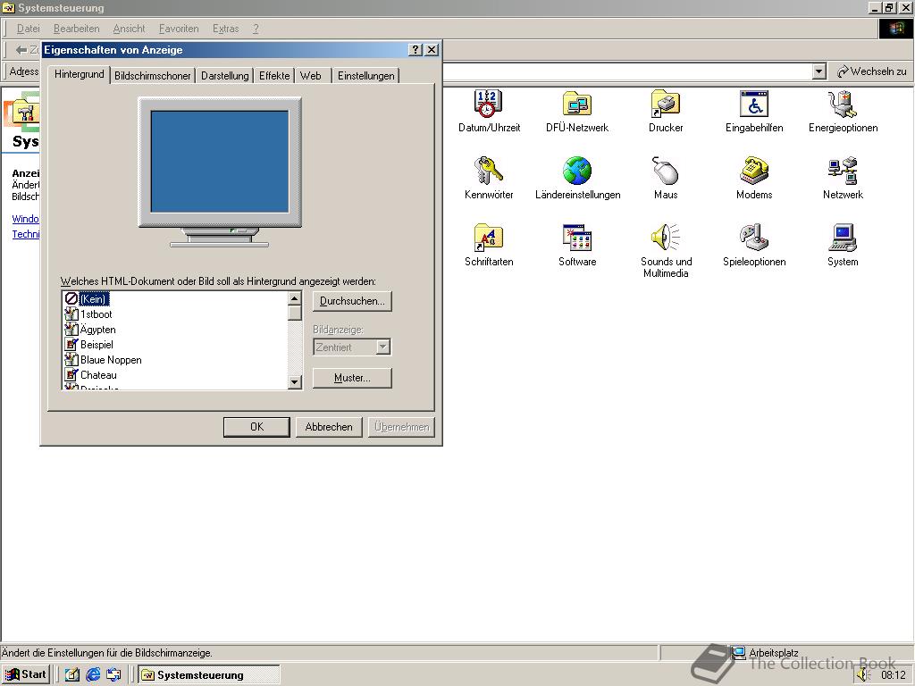Click the Abbrechen button
The image size is (915, 686).
tap(329, 426)
